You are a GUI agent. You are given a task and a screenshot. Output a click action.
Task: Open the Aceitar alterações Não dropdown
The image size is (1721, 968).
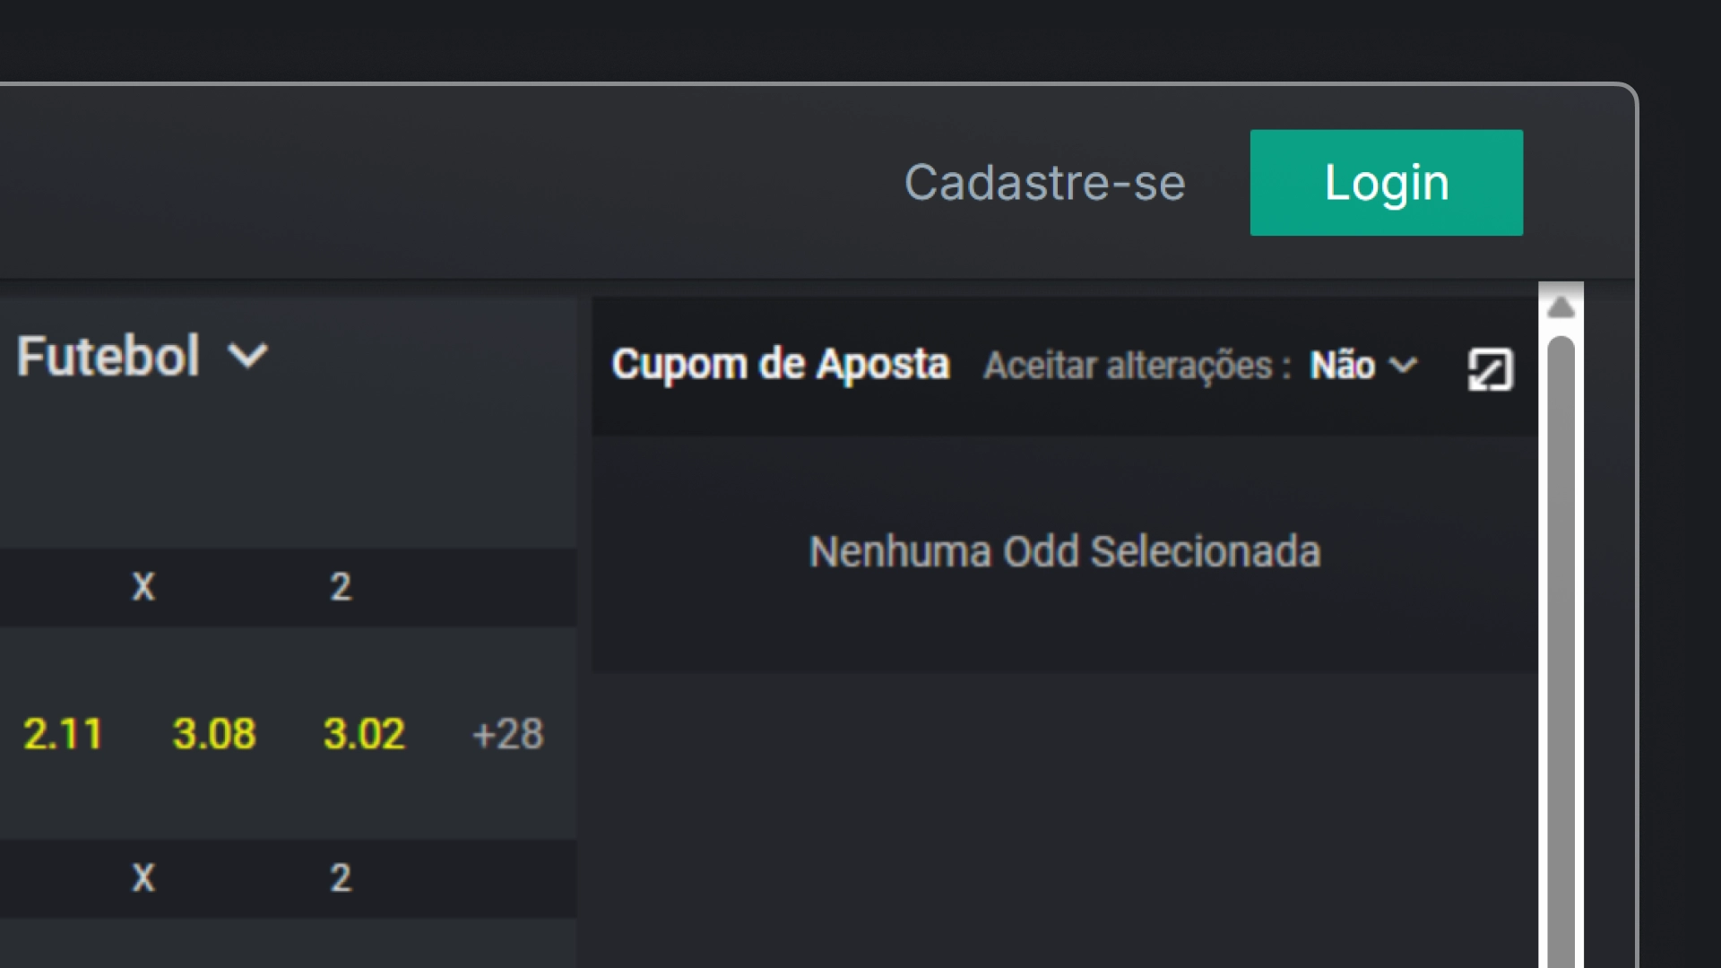point(1362,366)
